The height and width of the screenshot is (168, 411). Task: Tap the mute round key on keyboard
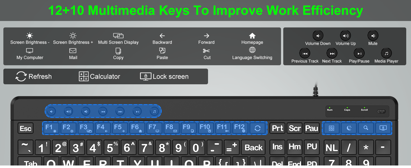point(86,111)
